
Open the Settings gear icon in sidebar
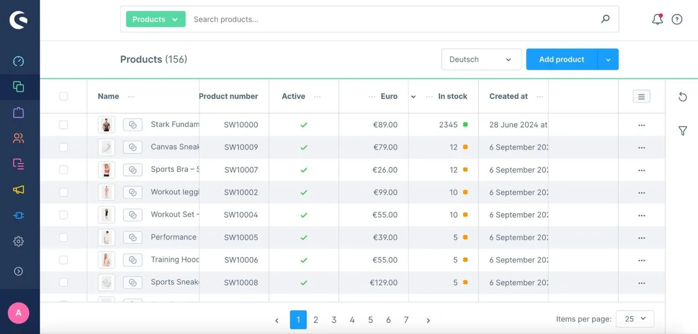click(19, 241)
